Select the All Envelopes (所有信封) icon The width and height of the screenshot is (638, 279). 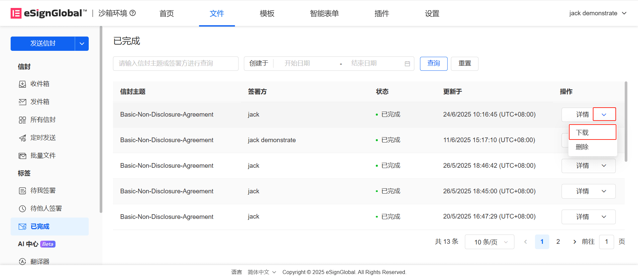(22, 120)
